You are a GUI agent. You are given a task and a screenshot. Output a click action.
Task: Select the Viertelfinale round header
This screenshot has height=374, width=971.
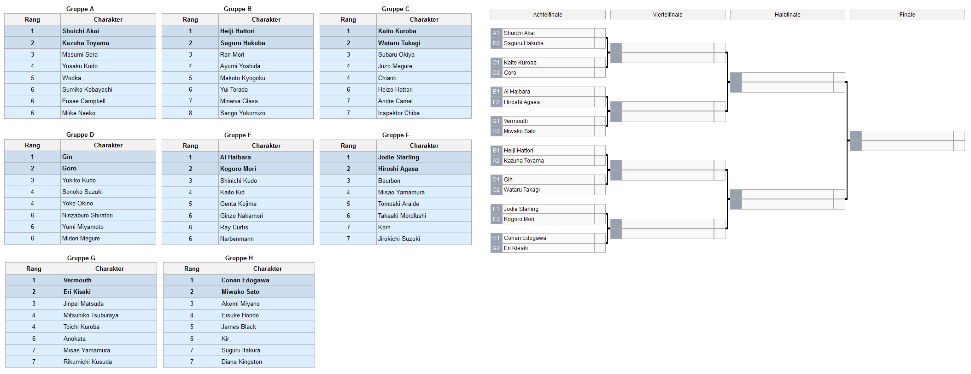667,15
